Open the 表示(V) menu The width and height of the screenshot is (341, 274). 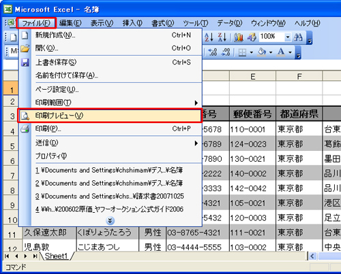coord(102,23)
